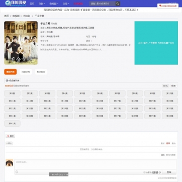182x182 pixels.
Task: Play episode 5
Action: pos(82,94)
